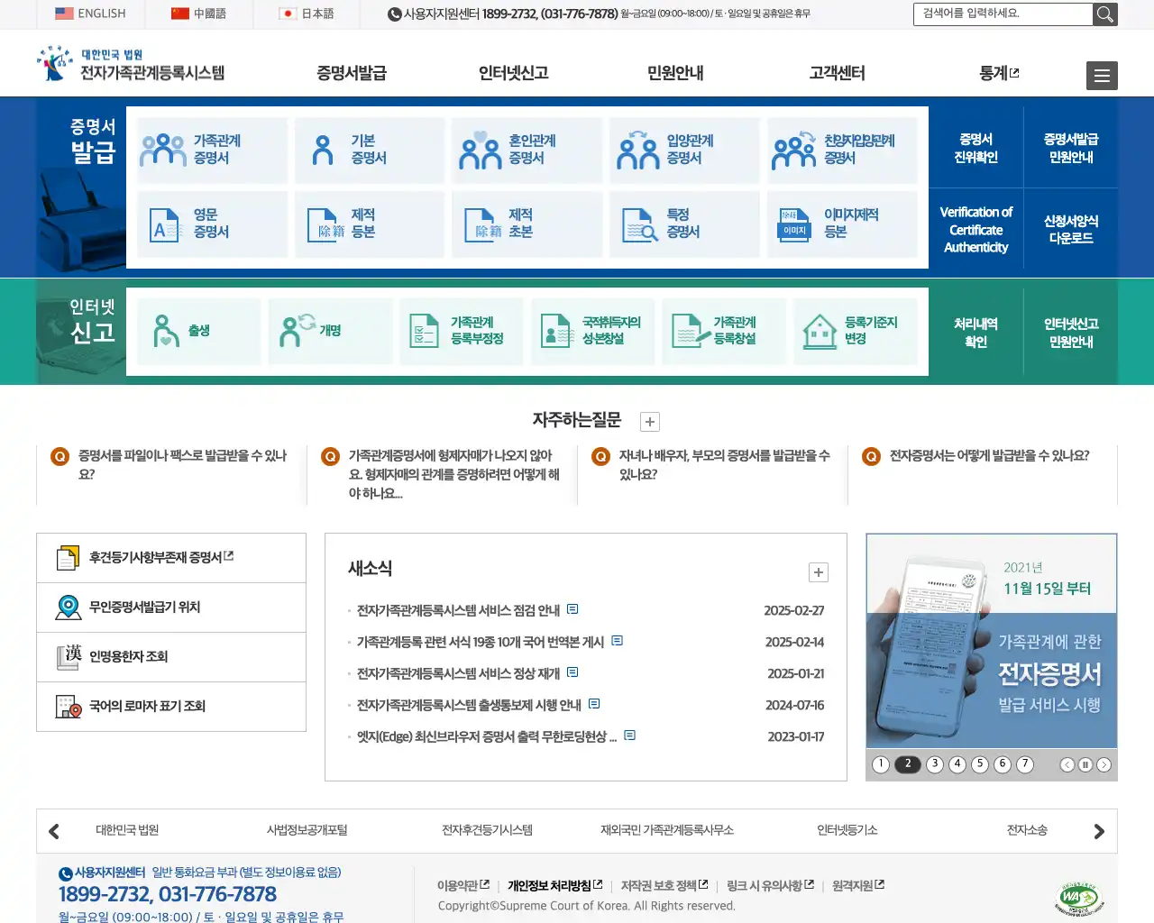Pause the promotional banner rotation
This screenshot has width=1154, height=923.
tap(1085, 764)
